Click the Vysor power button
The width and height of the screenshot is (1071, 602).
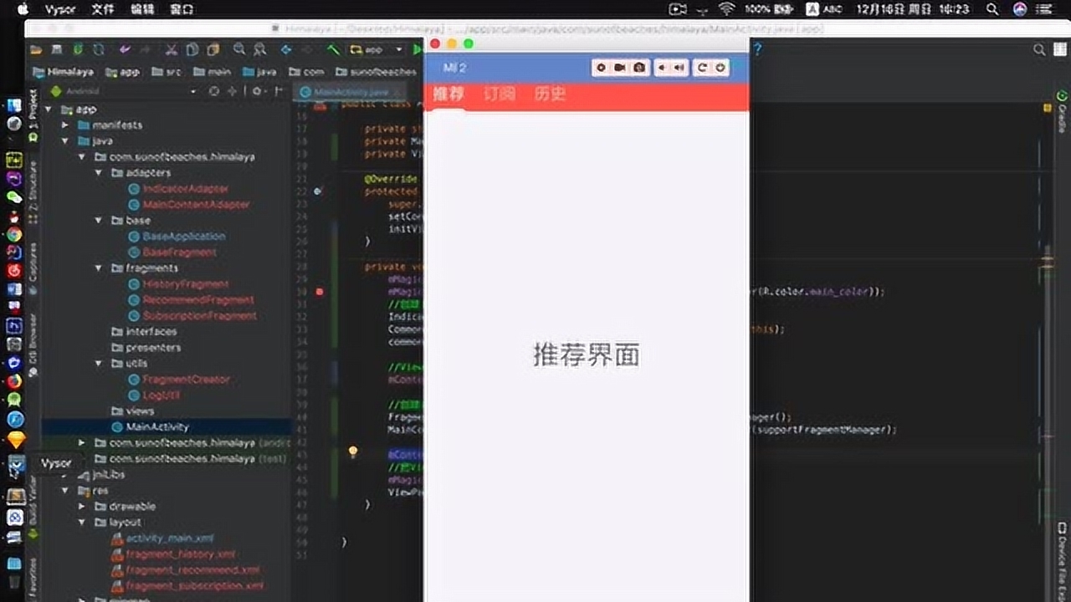tap(720, 68)
